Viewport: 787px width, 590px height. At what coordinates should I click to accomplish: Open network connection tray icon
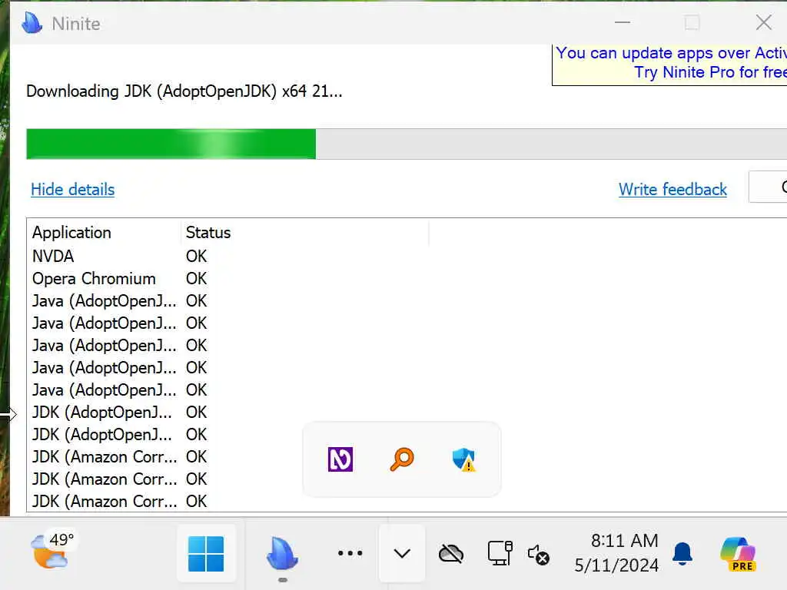tap(500, 553)
